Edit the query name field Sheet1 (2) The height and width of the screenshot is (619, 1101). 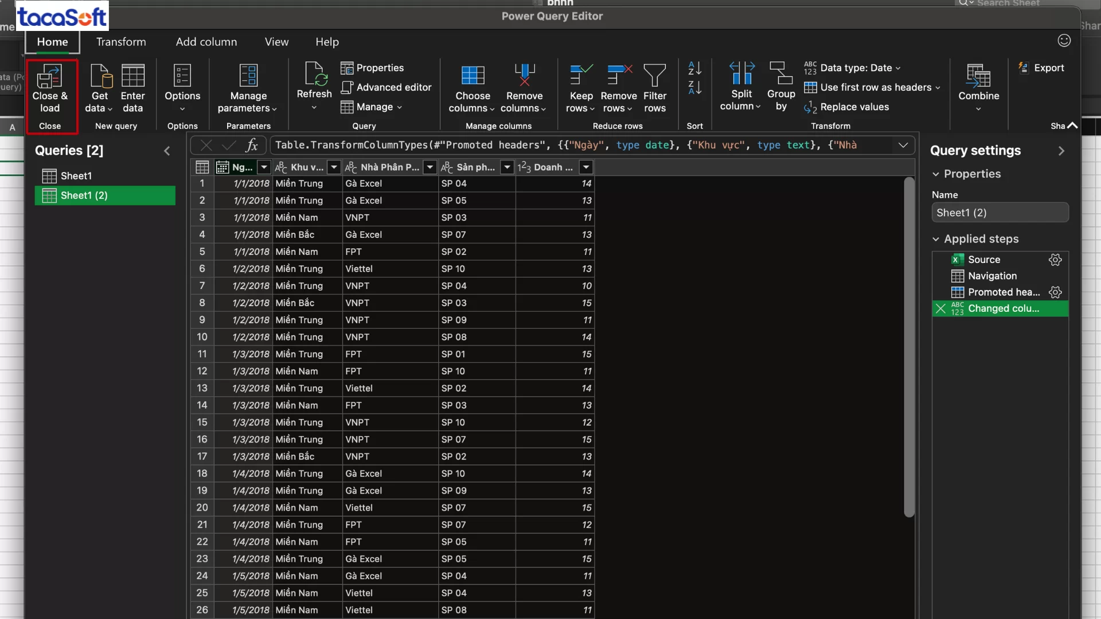[1000, 212]
